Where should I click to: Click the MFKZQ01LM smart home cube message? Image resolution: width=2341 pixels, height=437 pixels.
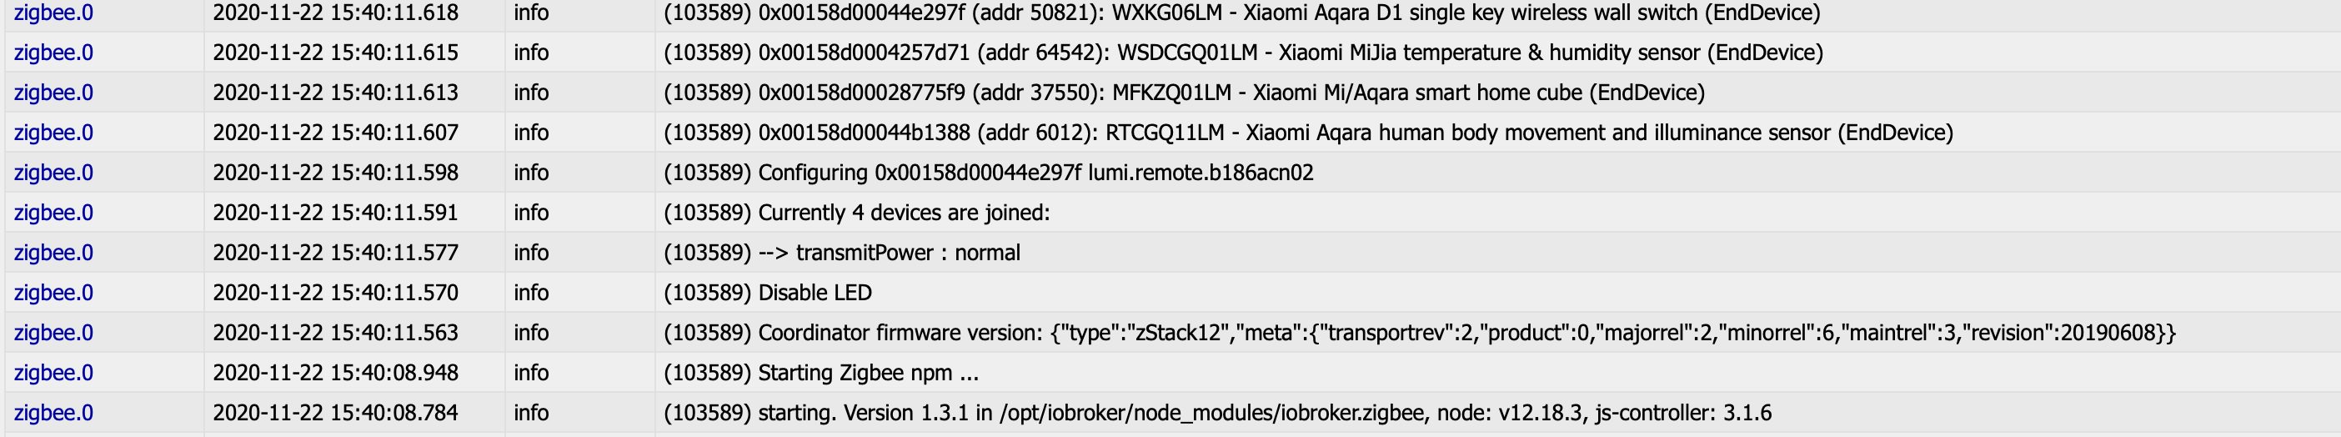click(x=1184, y=93)
